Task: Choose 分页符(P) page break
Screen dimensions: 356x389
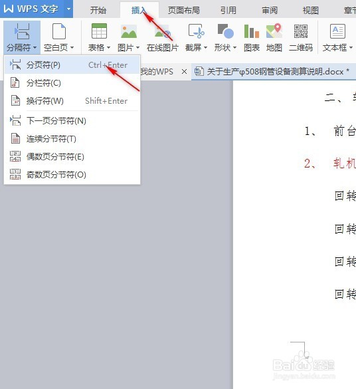Action: pyautogui.click(x=72, y=65)
